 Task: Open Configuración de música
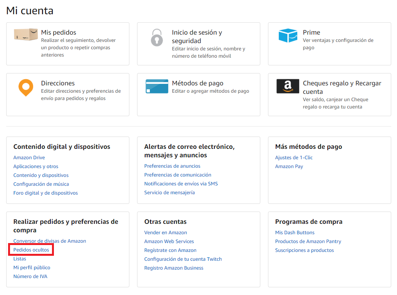pos(41,184)
